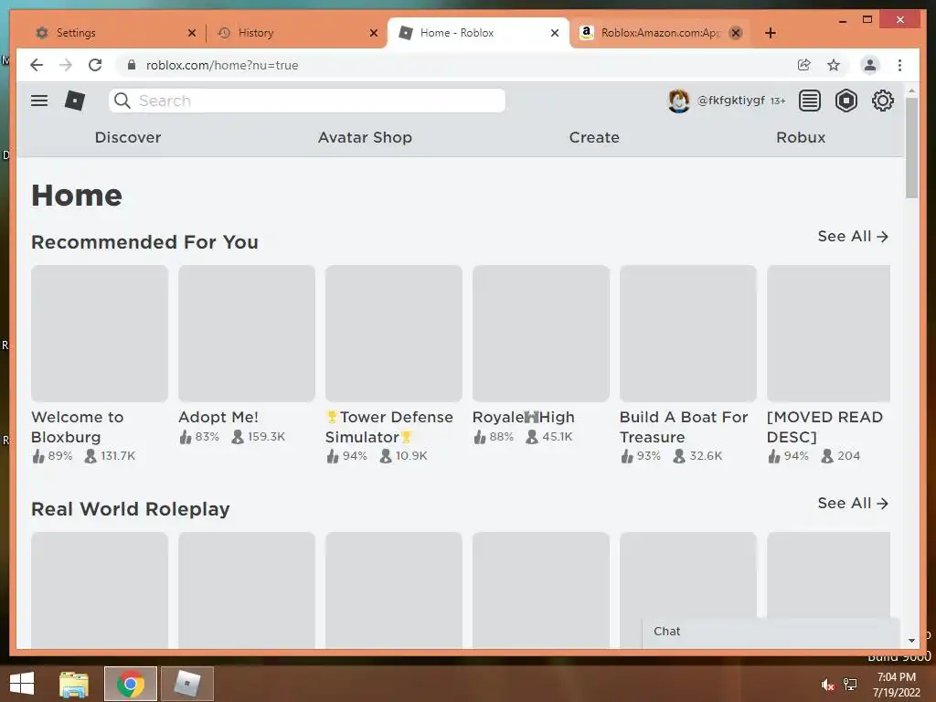The image size is (936, 702).
Task: Click the Roblox taskbar icon
Action: (186, 684)
